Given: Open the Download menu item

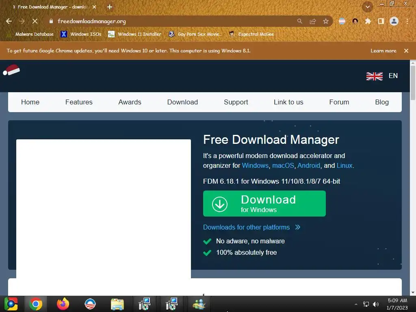Looking at the screenshot, I should click(x=182, y=102).
